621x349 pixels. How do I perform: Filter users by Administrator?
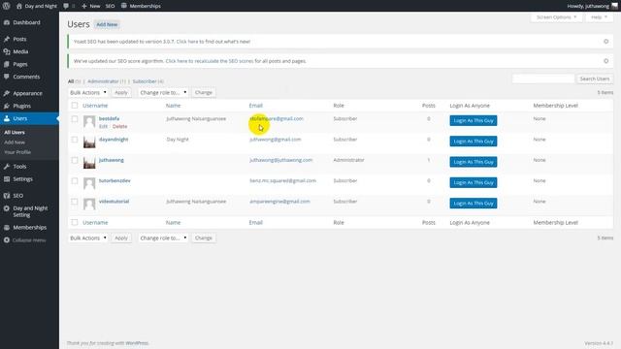tap(103, 81)
